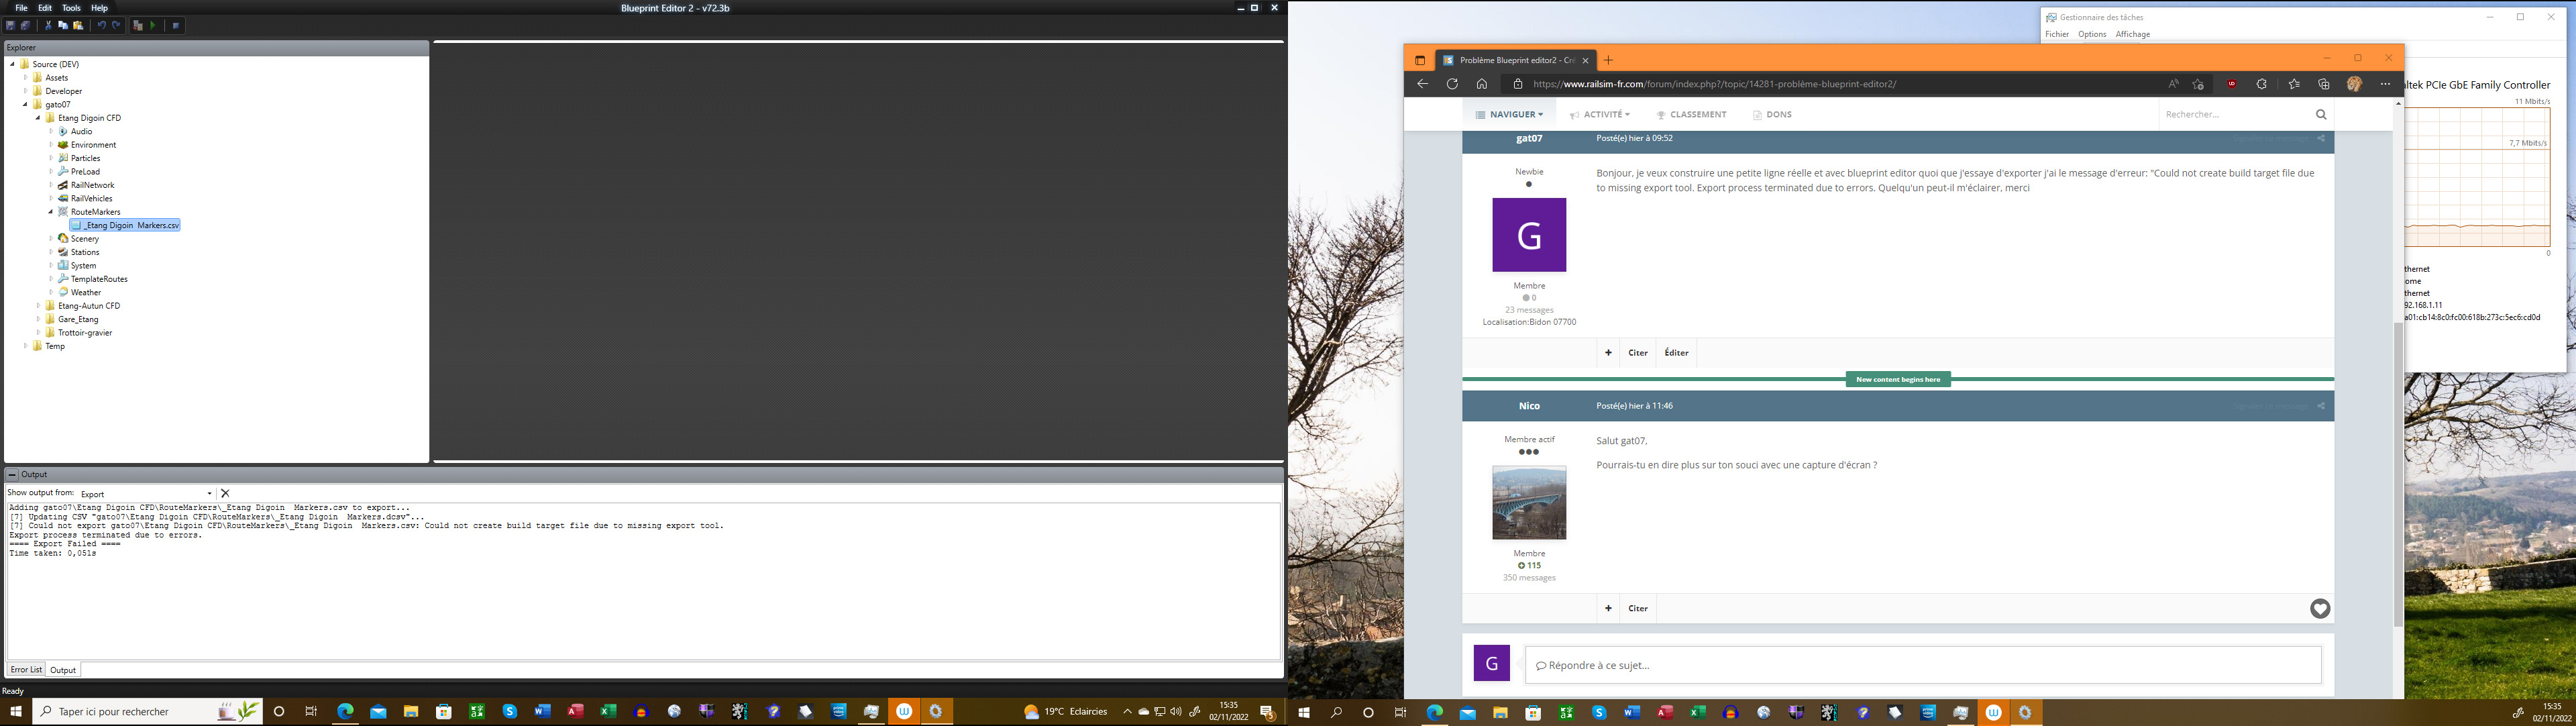Add page to favorites star icon
The width and height of the screenshot is (2576, 726).
(x=2198, y=84)
